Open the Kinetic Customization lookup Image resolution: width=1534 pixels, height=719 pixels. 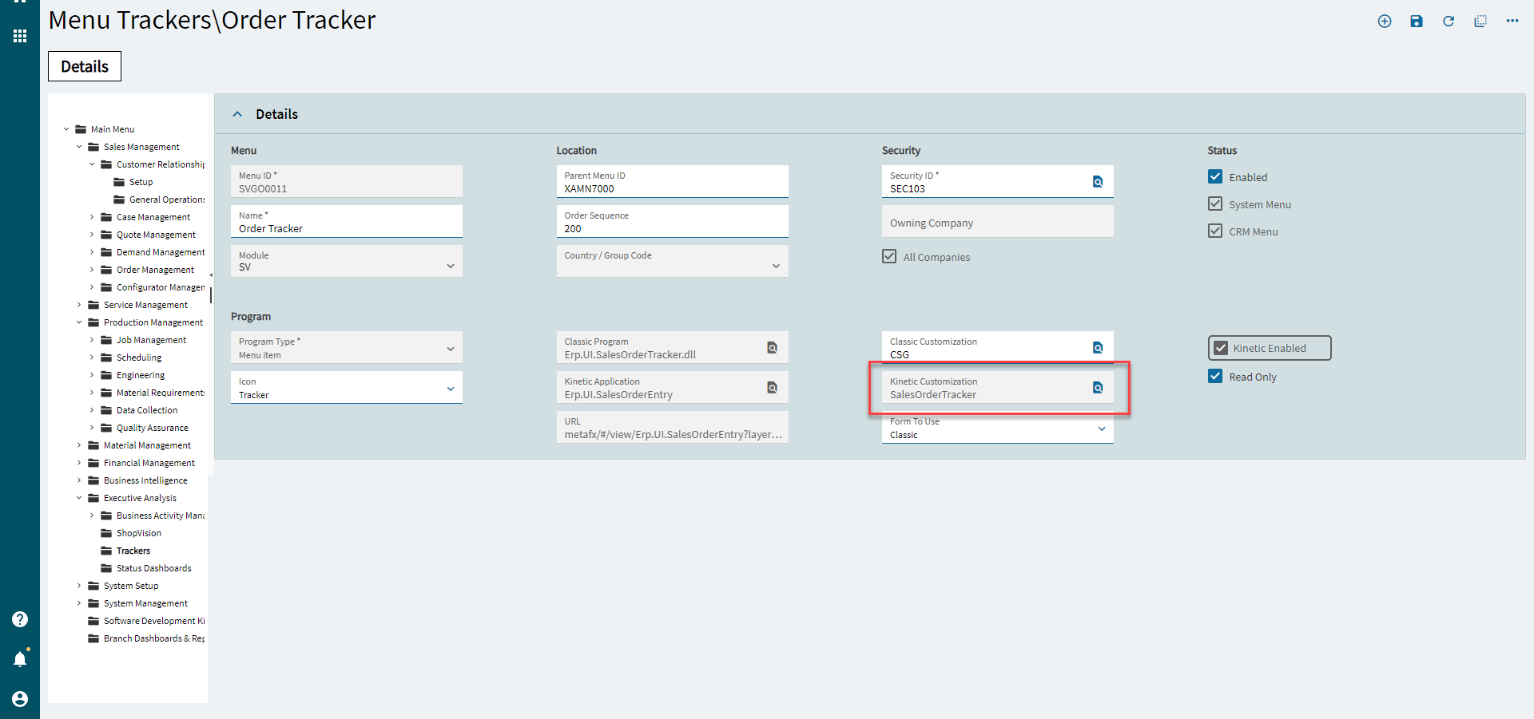coord(1098,387)
